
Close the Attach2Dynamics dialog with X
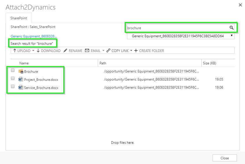tap(240, 5)
